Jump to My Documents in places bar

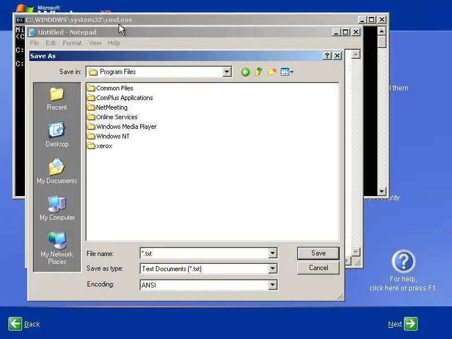(x=57, y=171)
